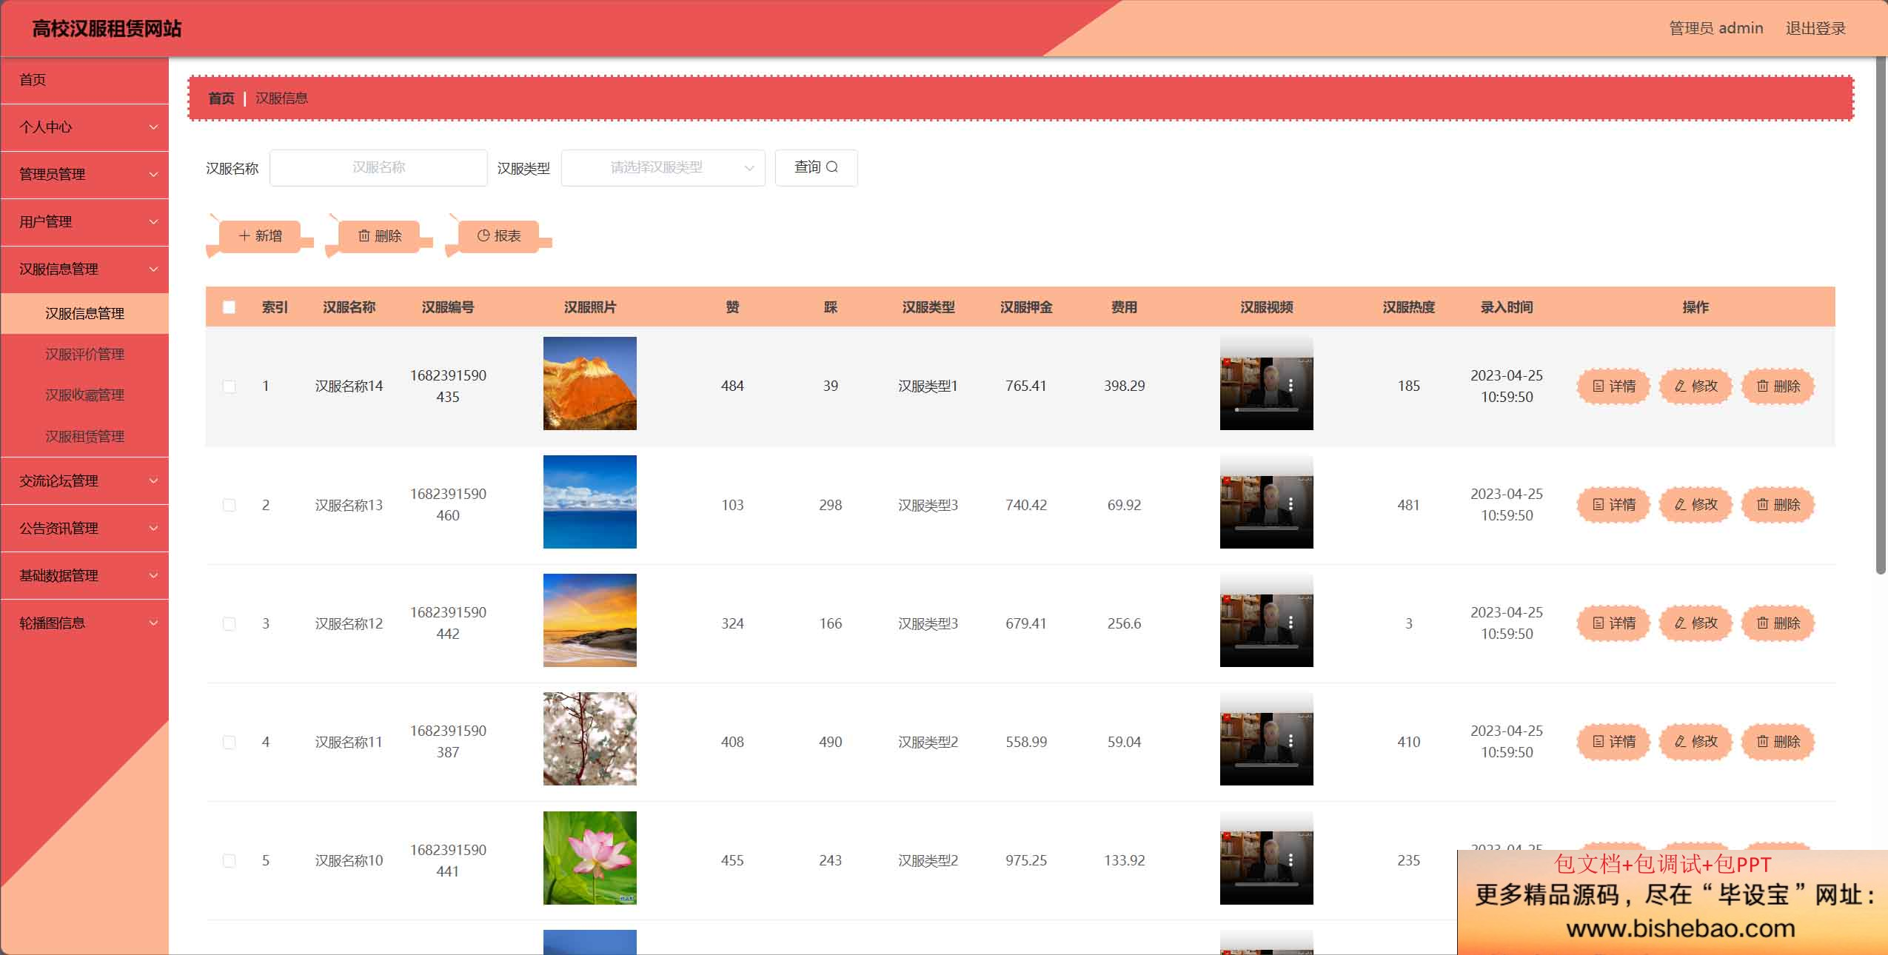Click 修改 for 汉服名称13
The height and width of the screenshot is (955, 1888).
coord(1695,505)
